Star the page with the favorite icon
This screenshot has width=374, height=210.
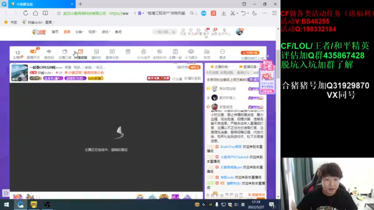(x=59, y=14)
